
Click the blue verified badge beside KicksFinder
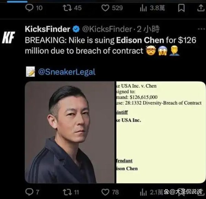pyautogui.click(x=76, y=29)
